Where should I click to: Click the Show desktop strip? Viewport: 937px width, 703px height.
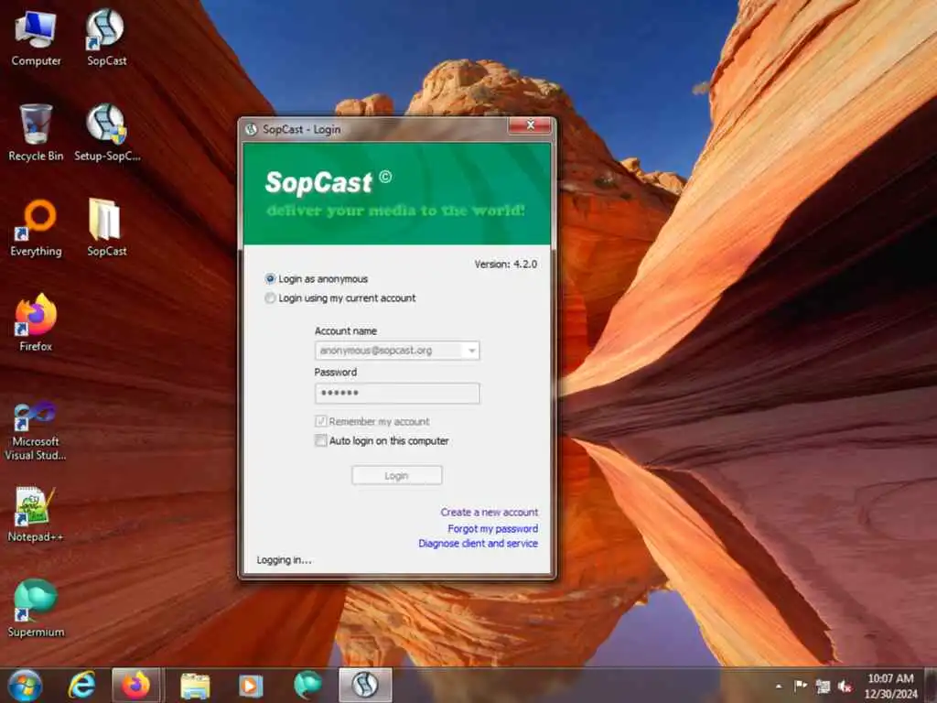tap(932, 686)
